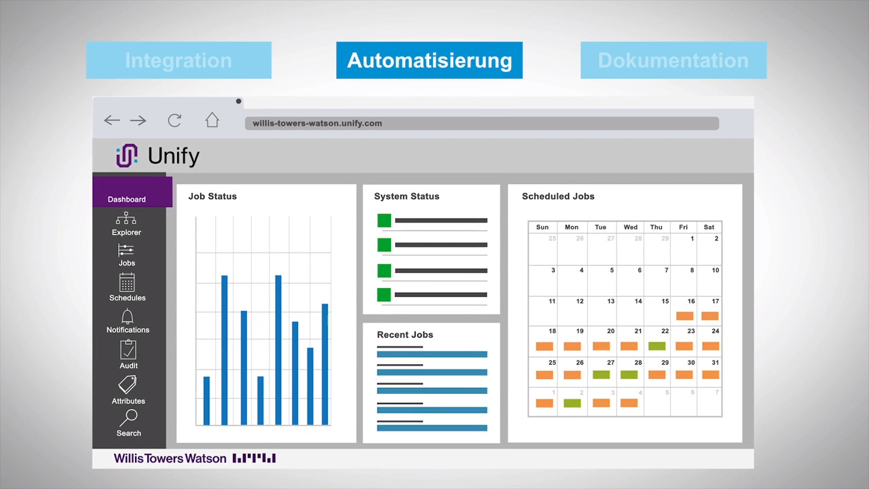Click the fourth green system status indicator
This screenshot has width=869, height=489.
384,295
